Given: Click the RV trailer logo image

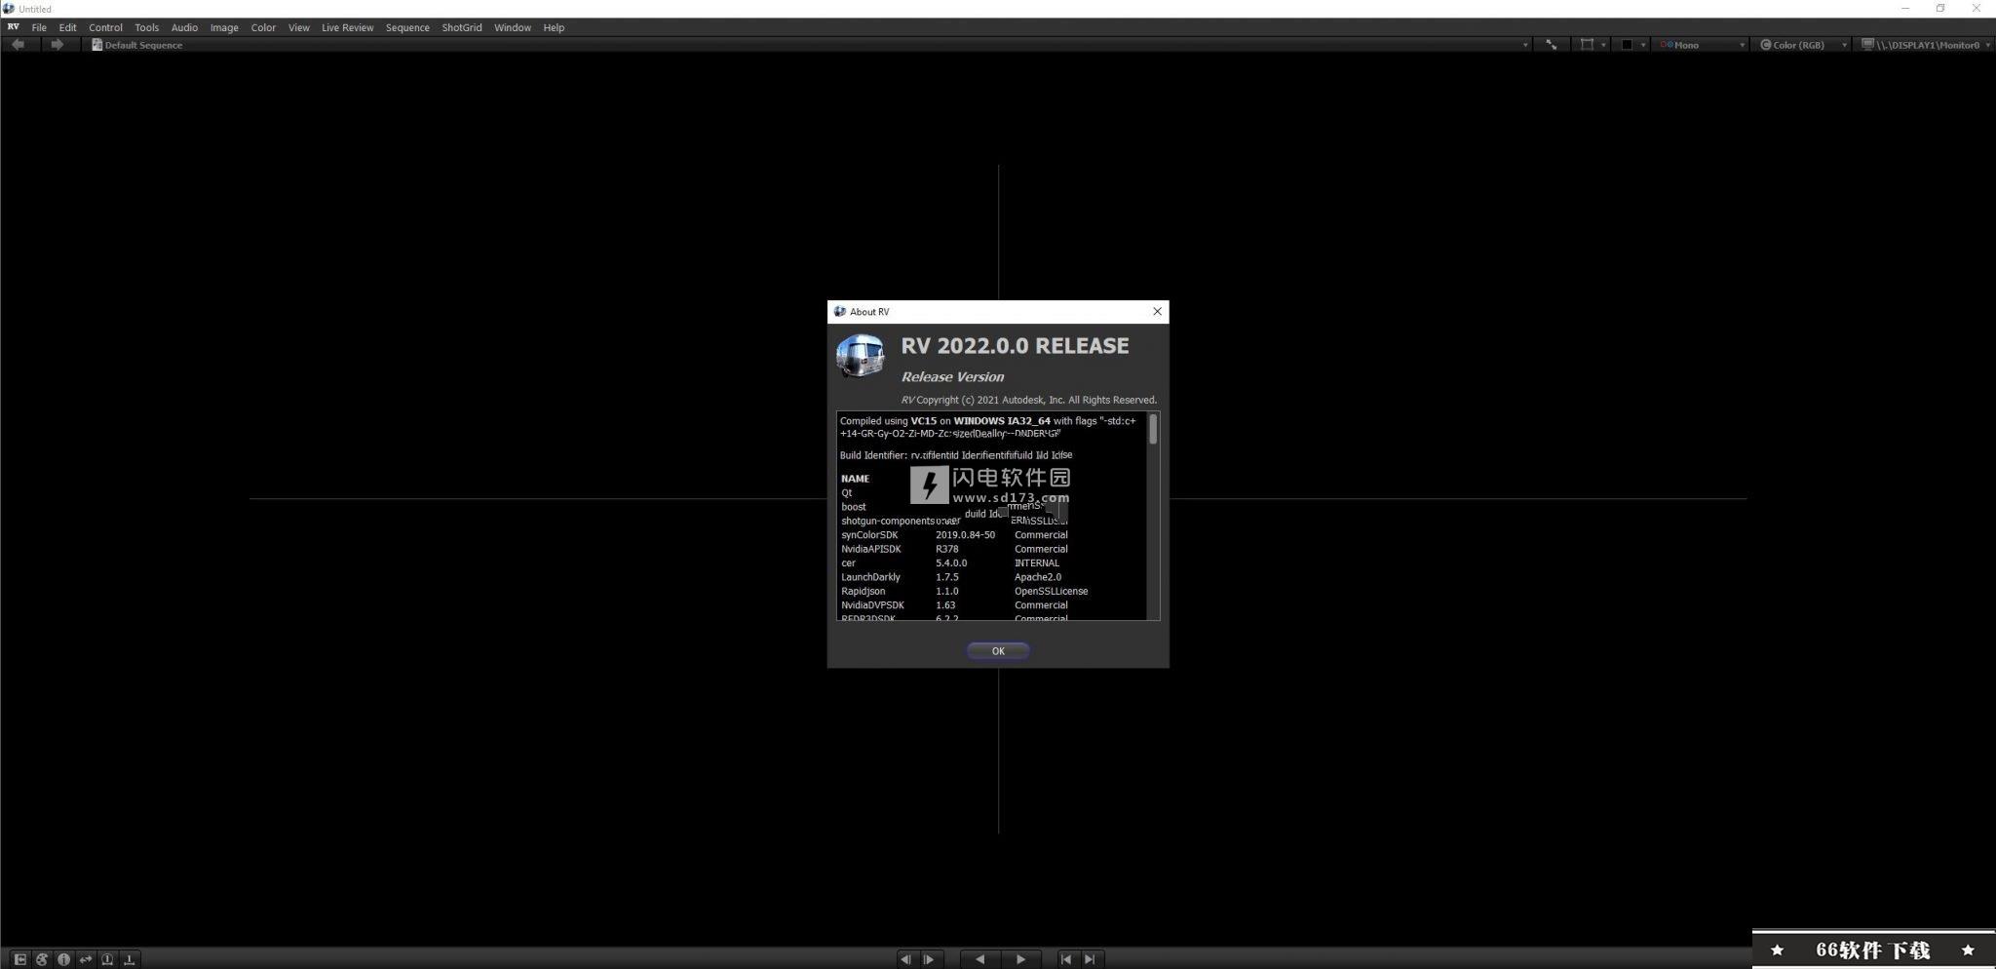Looking at the screenshot, I should tap(860, 357).
